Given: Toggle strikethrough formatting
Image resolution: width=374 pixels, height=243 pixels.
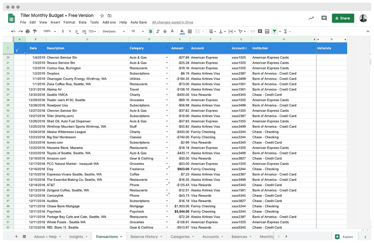Looking at the screenshot, I should pos(165,31).
